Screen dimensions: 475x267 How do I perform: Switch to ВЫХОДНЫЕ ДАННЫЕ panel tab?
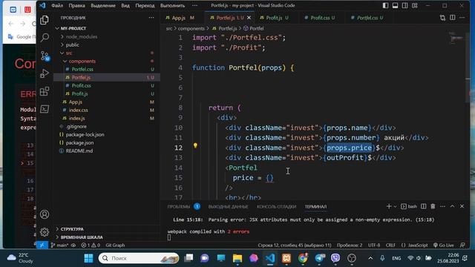coord(228,207)
